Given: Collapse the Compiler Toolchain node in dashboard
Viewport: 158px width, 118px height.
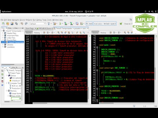Looking at the screenshot, I should (7, 83).
